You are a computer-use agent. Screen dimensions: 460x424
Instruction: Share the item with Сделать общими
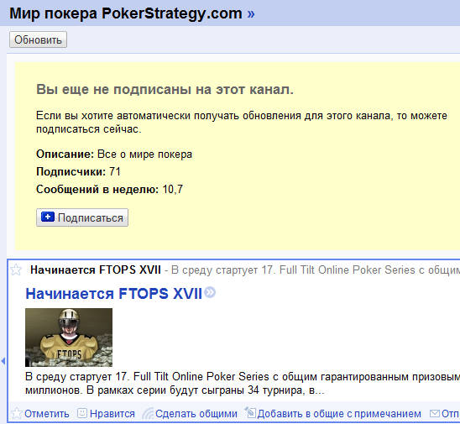click(190, 414)
